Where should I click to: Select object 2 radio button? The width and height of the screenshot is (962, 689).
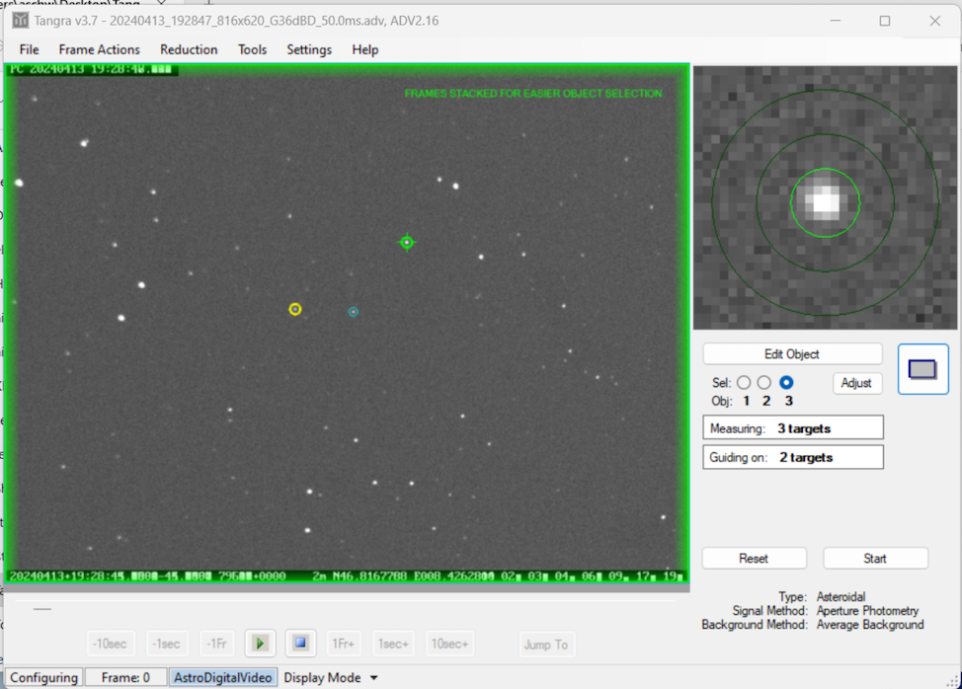(765, 382)
